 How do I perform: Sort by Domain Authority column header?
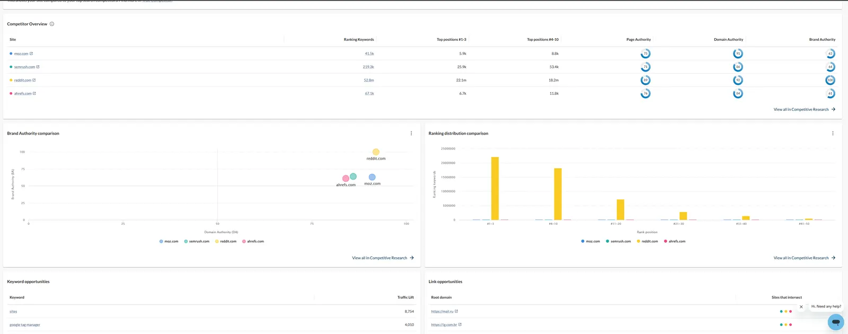tap(728, 39)
